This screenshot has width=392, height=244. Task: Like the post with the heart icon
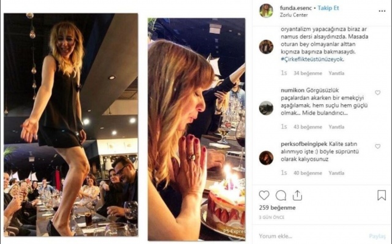264,195
